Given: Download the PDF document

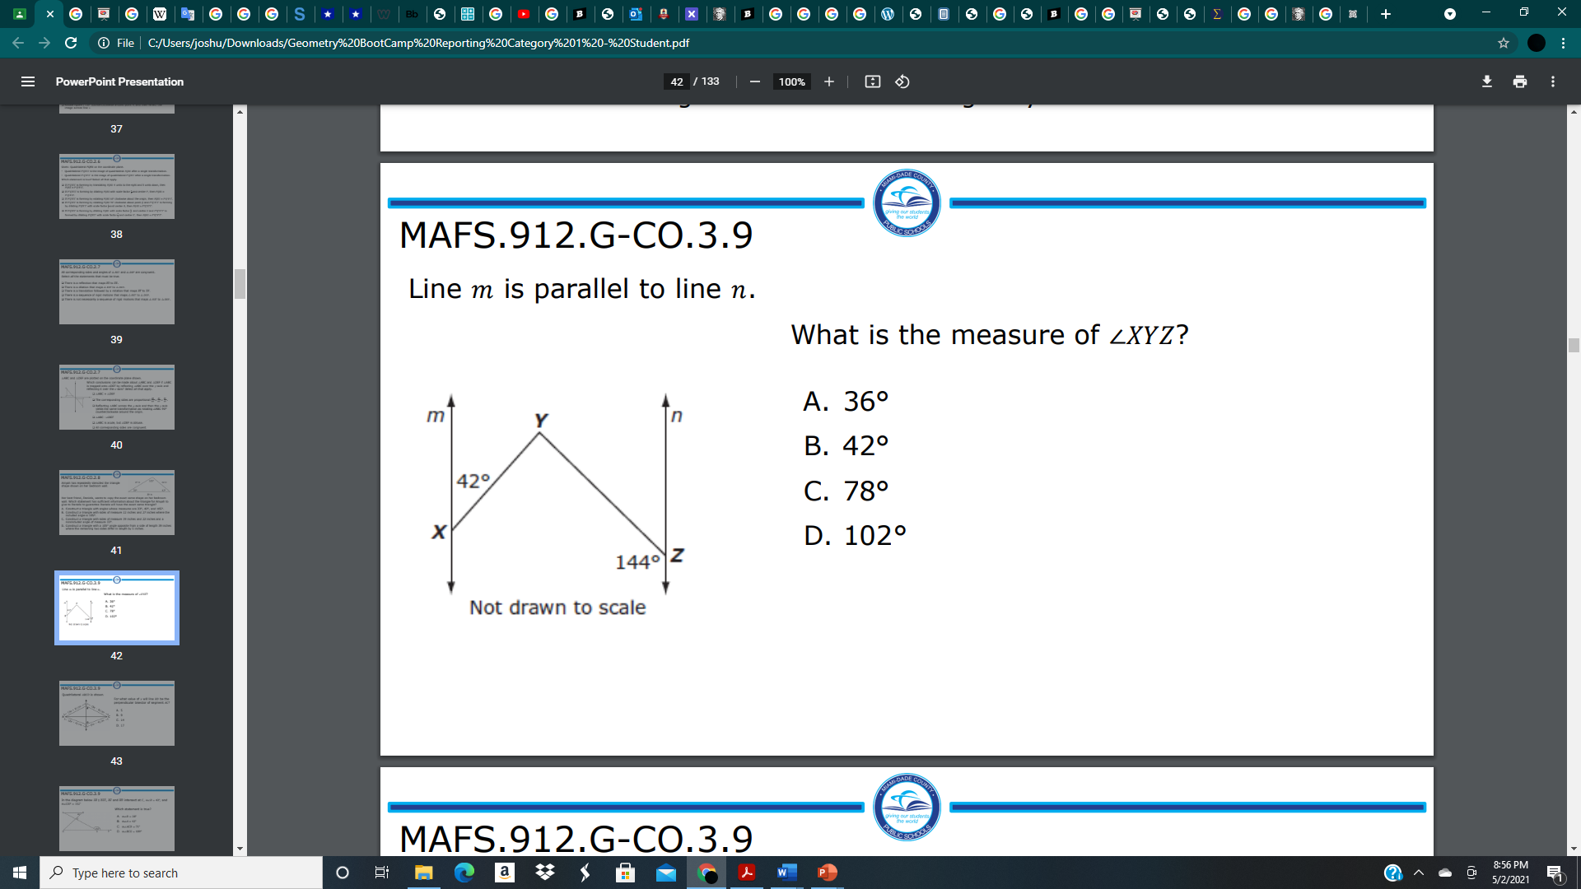Looking at the screenshot, I should [1486, 81].
